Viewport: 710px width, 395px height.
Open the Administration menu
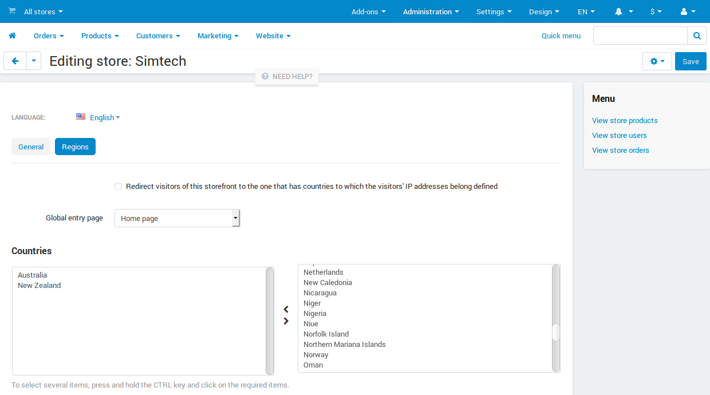click(431, 11)
